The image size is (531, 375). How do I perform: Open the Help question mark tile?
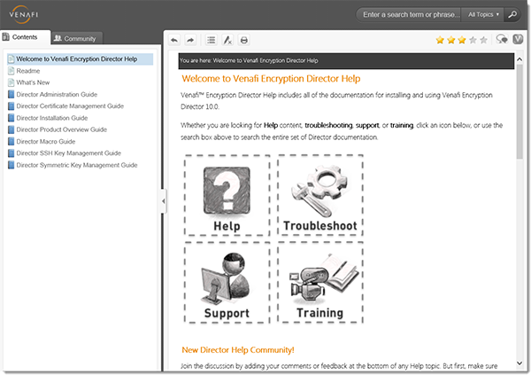point(227,195)
